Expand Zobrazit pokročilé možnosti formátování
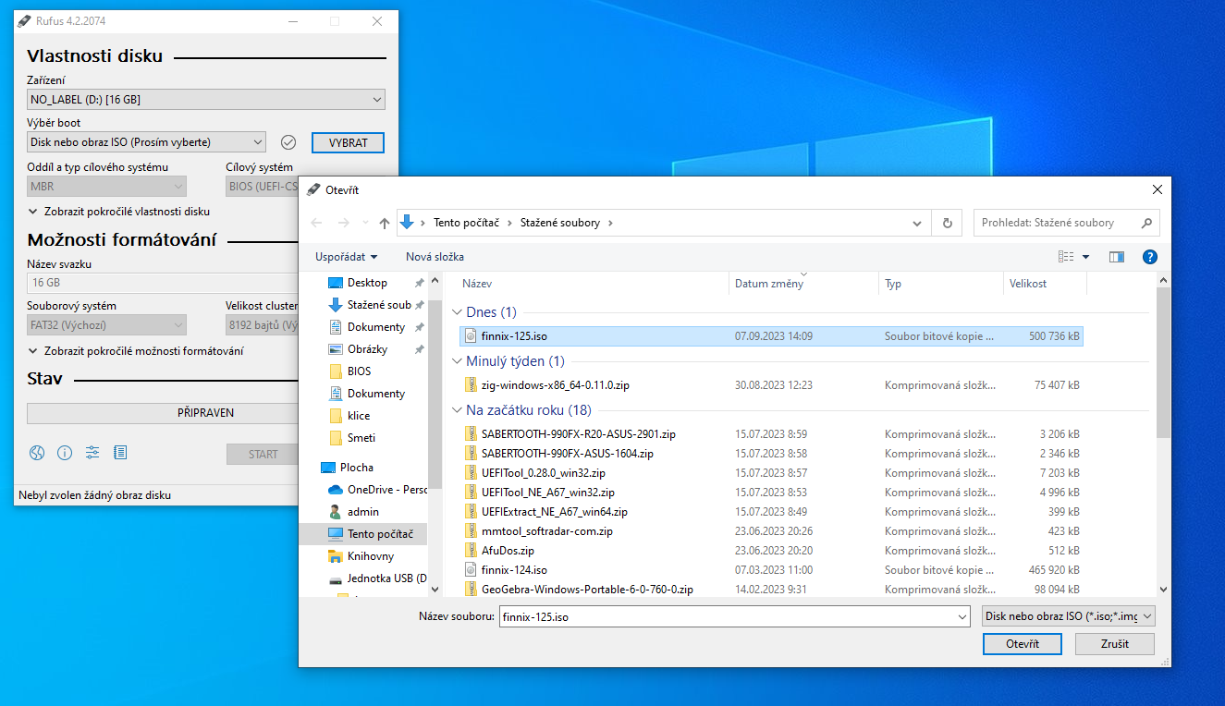 [x=137, y=351]
